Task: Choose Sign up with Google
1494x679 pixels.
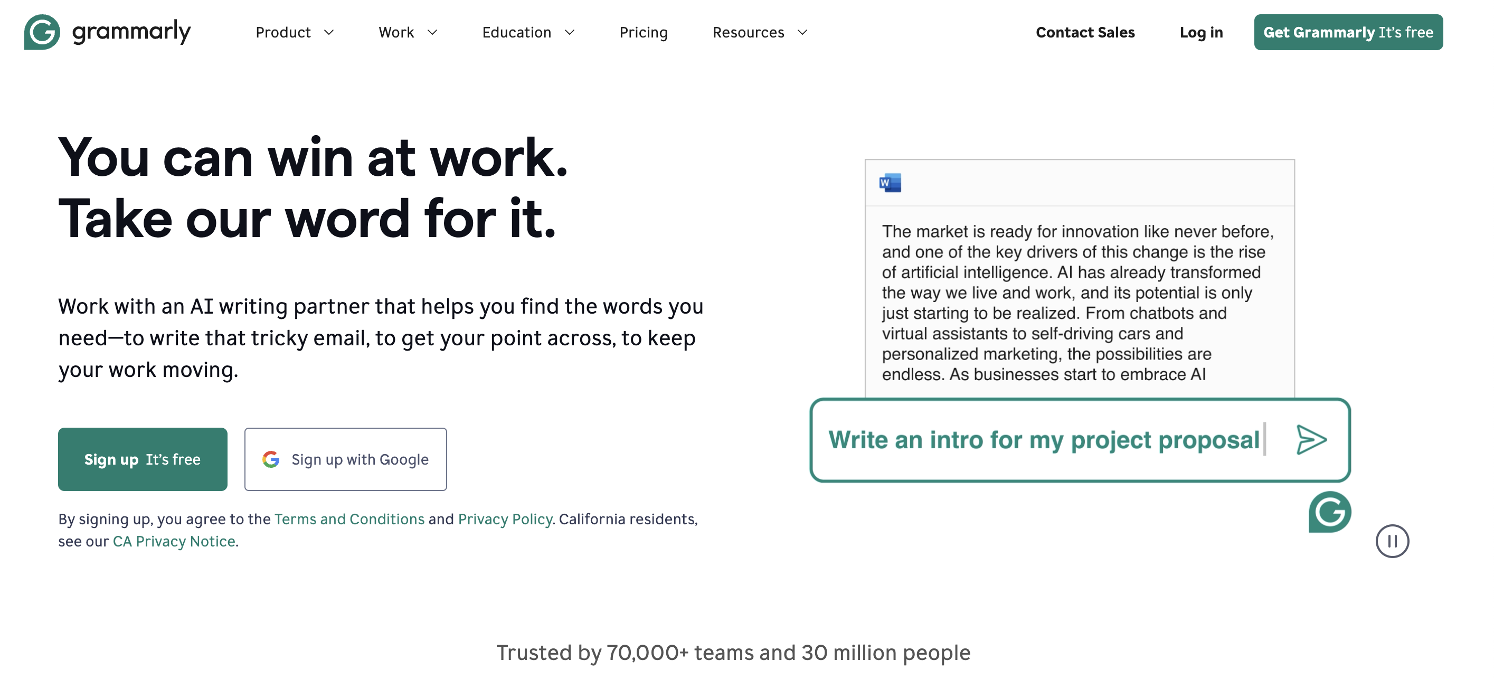Action: point(346,459)
